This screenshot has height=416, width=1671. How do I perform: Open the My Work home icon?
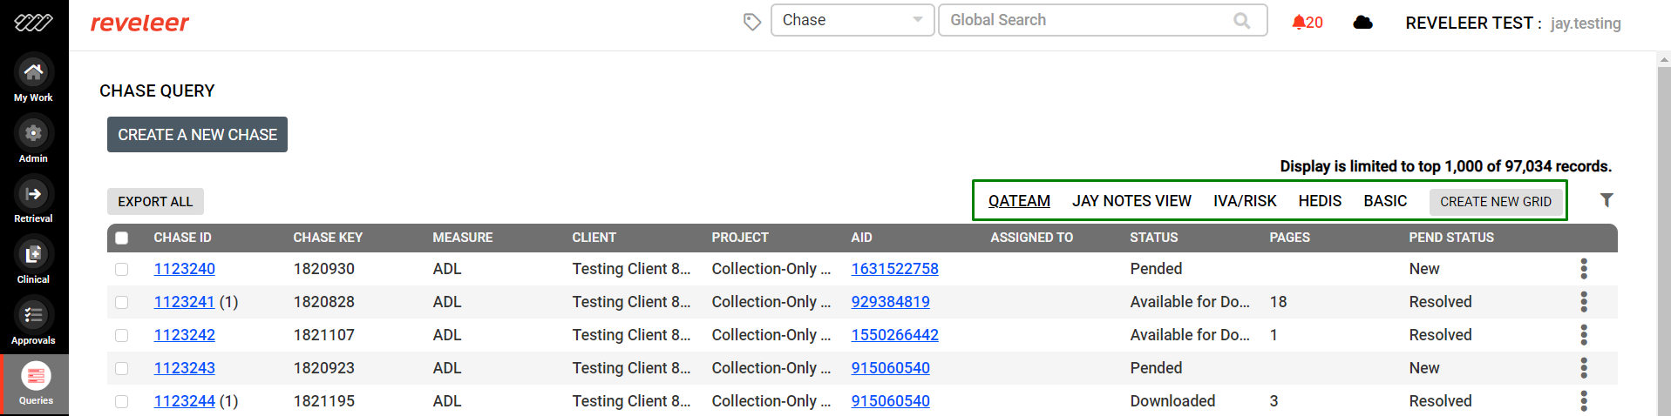(x=33, y=71)
